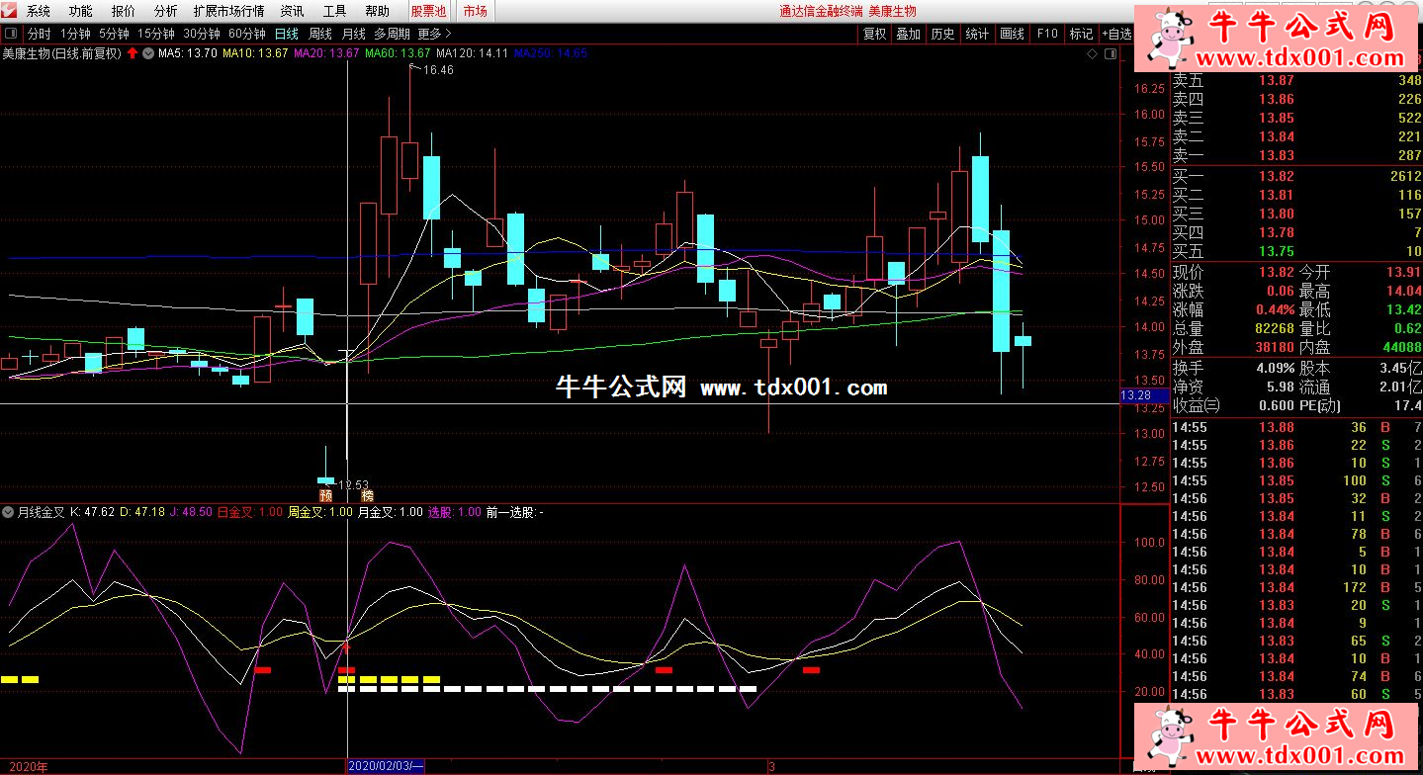Click the 现价 value 13.82
Viewport: 1423px width, 775px height.
pyautogui.click(x=1276, y=272)
